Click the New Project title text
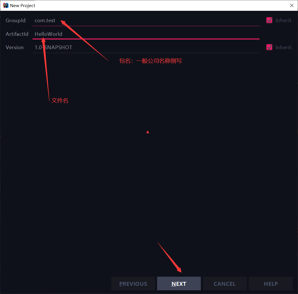 (x=23, y=6)
